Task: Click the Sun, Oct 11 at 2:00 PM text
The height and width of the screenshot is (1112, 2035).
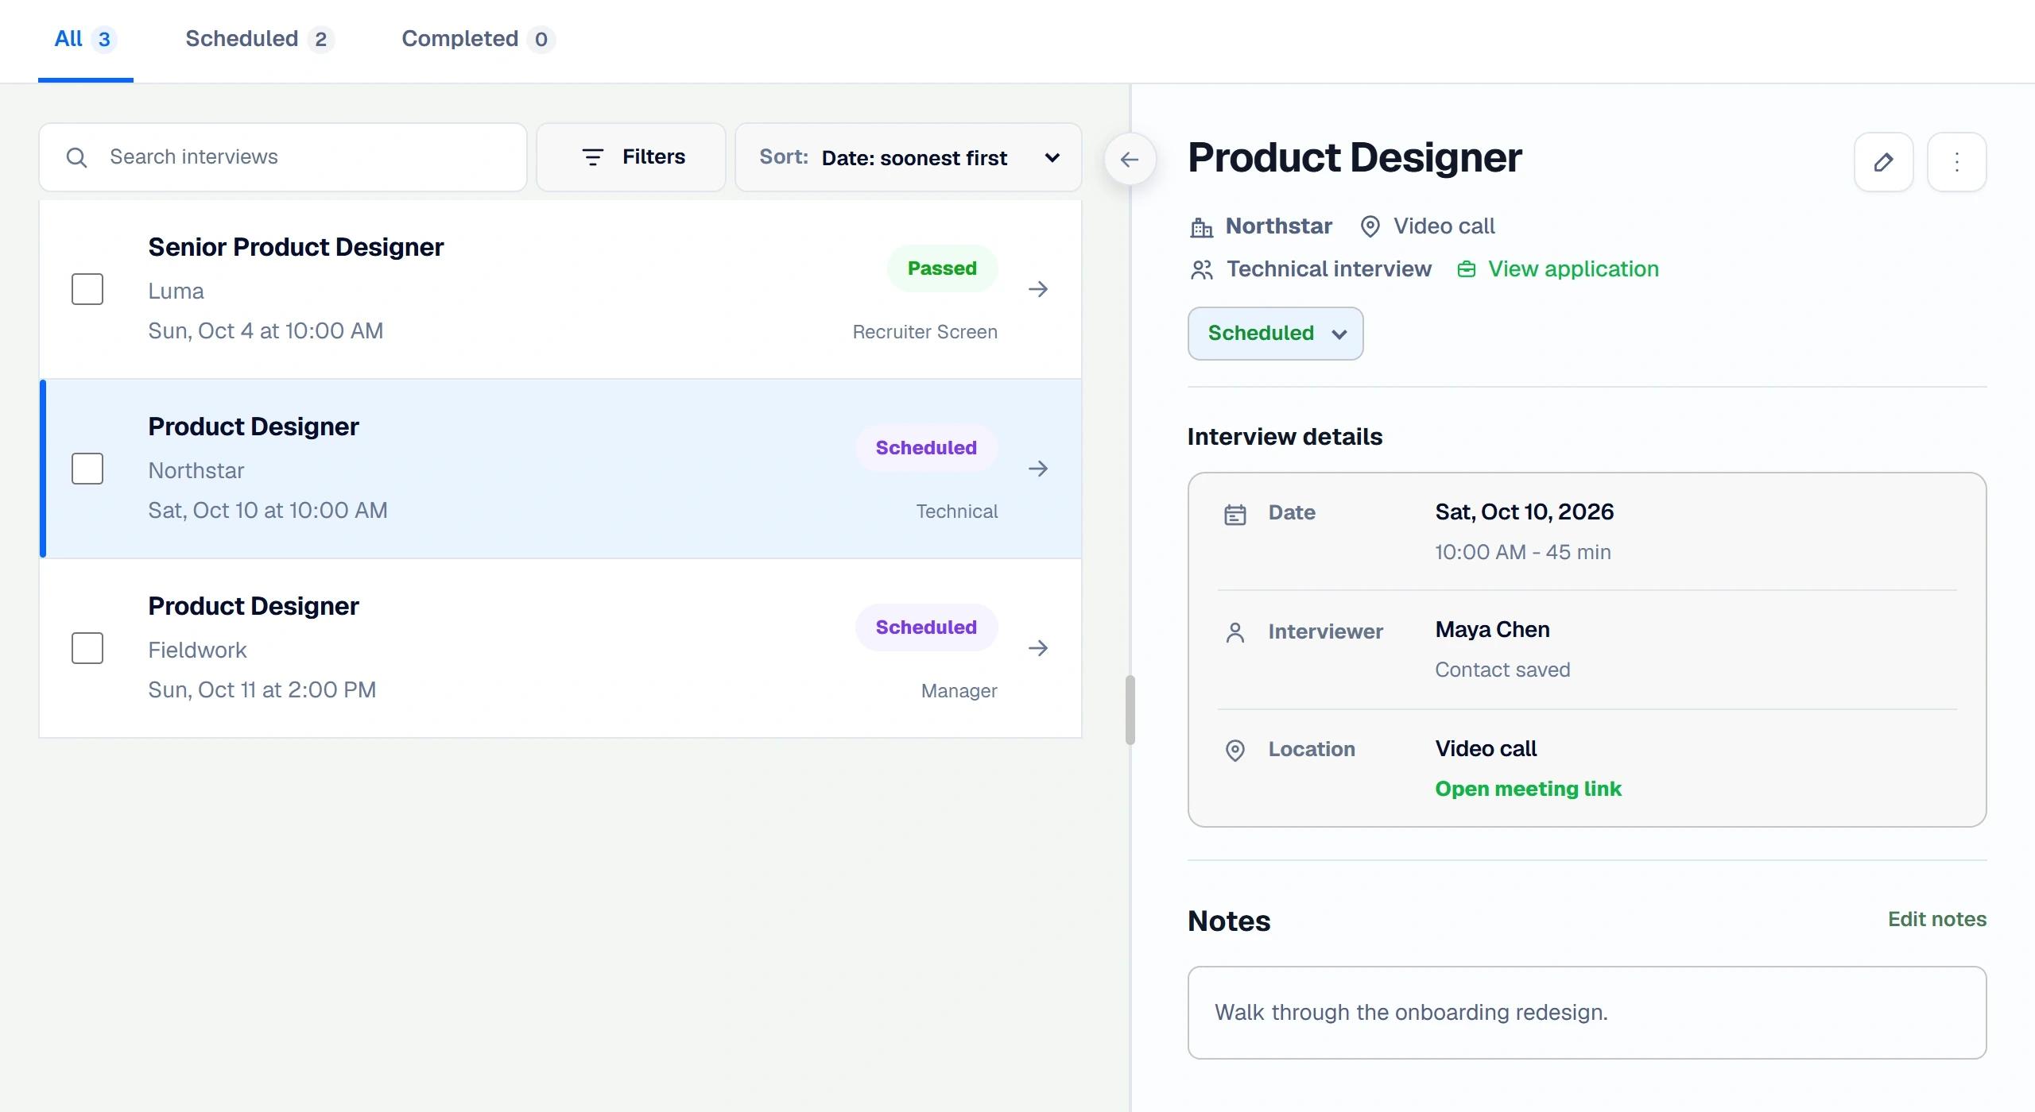Action: [262, 689]
